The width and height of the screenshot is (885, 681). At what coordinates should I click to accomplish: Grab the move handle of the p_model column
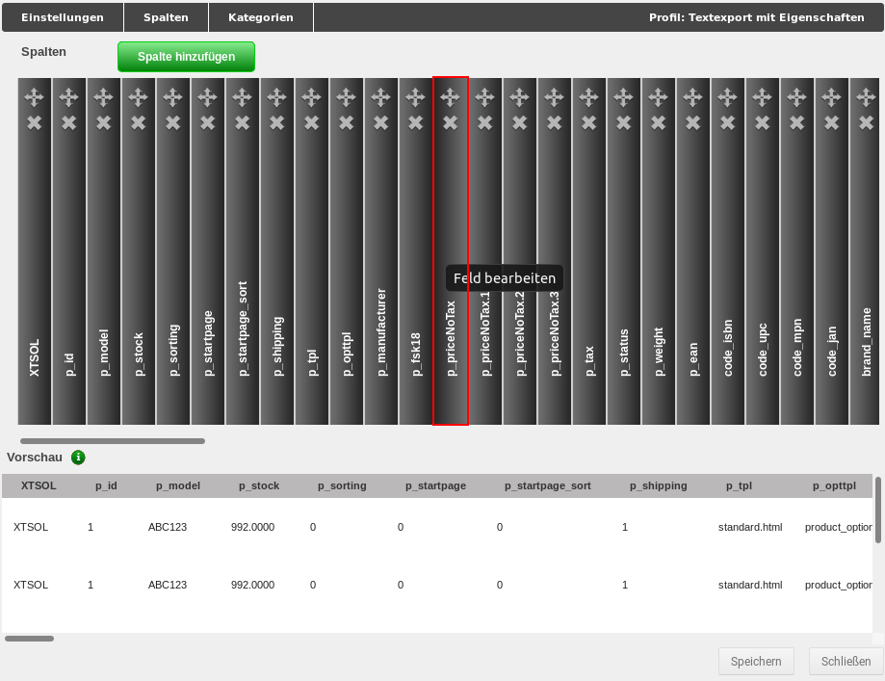tap(102, 96)
